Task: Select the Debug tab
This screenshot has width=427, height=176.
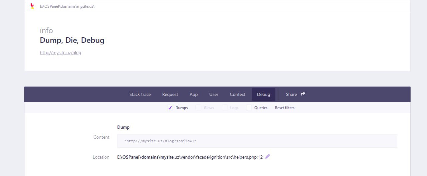Action: point(264,94)
